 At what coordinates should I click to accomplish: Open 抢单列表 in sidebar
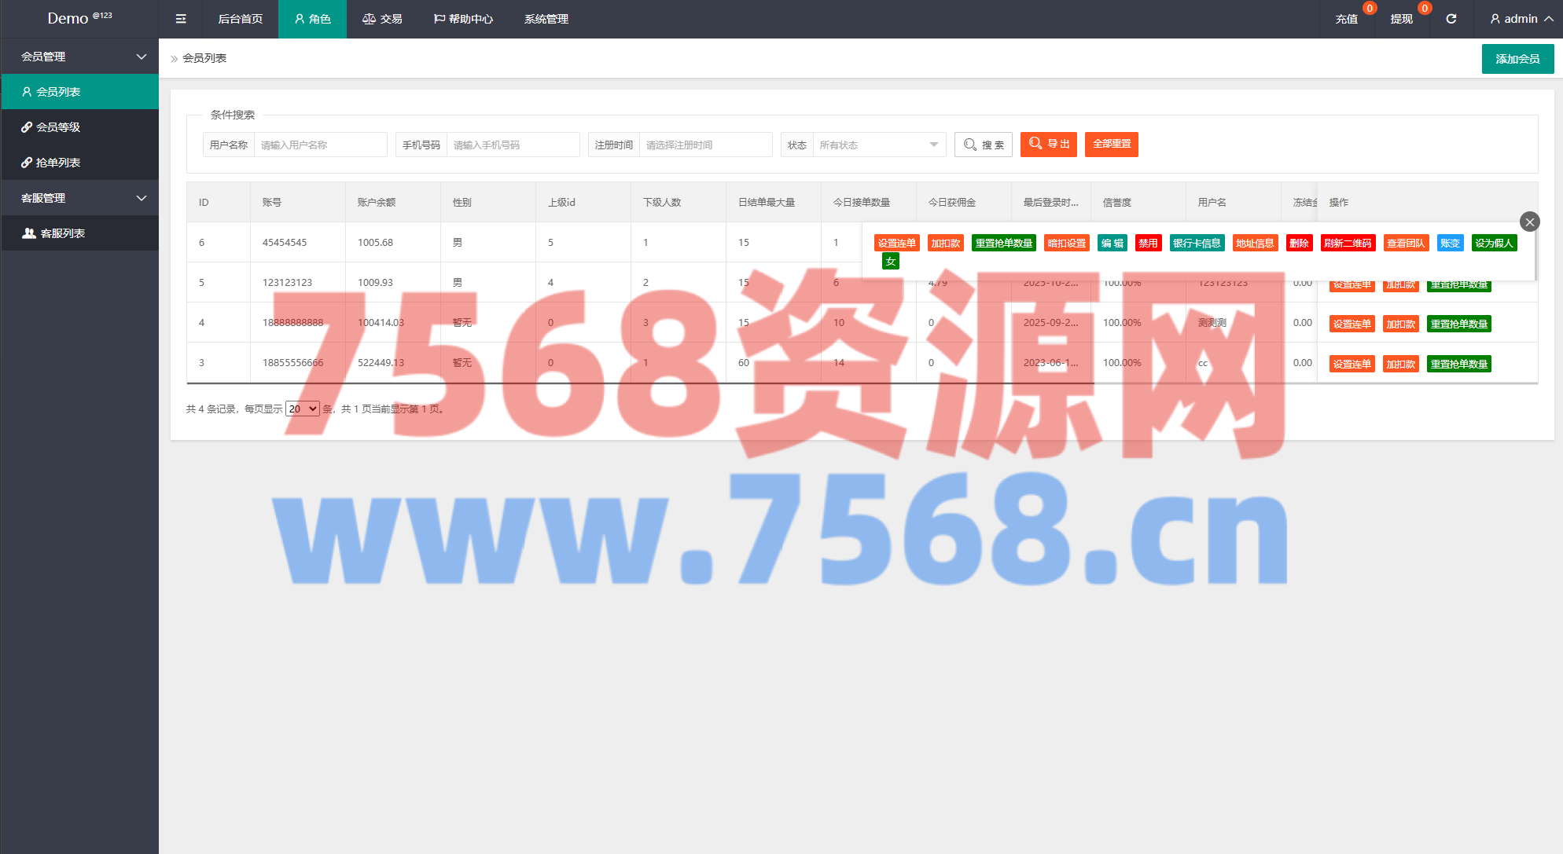tap(58, 163)
